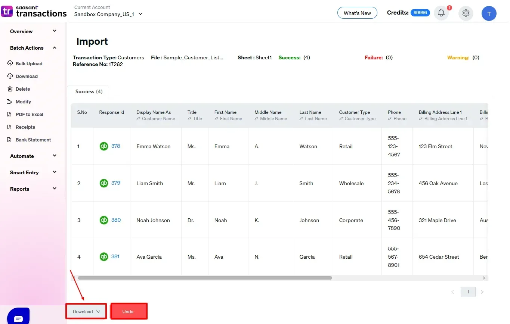Click the Download cloud icon in sidebar
510x324 pixels.
(10, 76)
